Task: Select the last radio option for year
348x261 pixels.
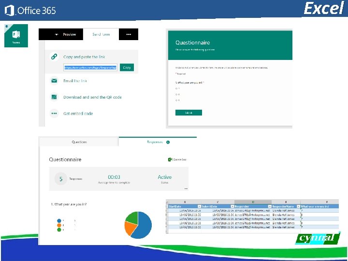Action: point(176,100)
